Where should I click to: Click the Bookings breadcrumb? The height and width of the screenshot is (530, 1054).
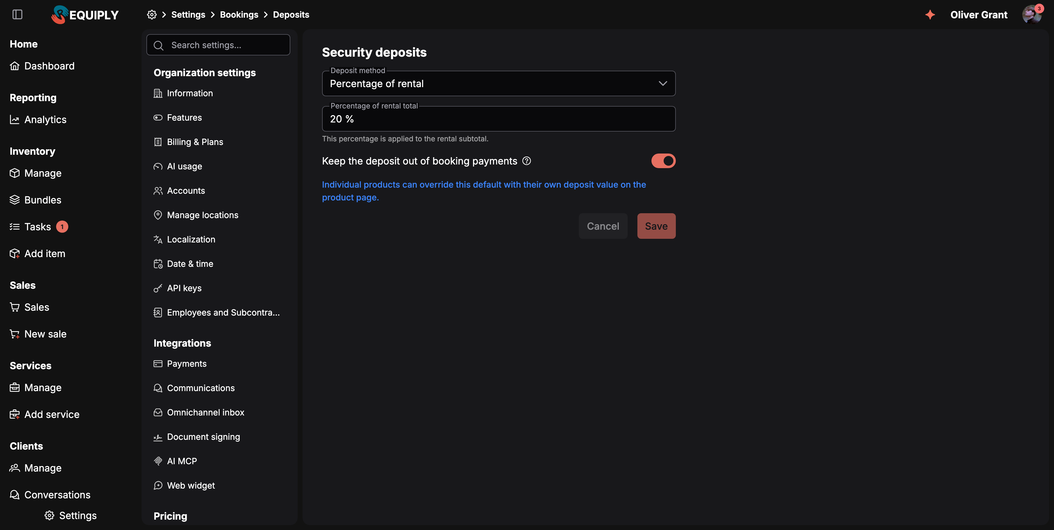(239, 15)
